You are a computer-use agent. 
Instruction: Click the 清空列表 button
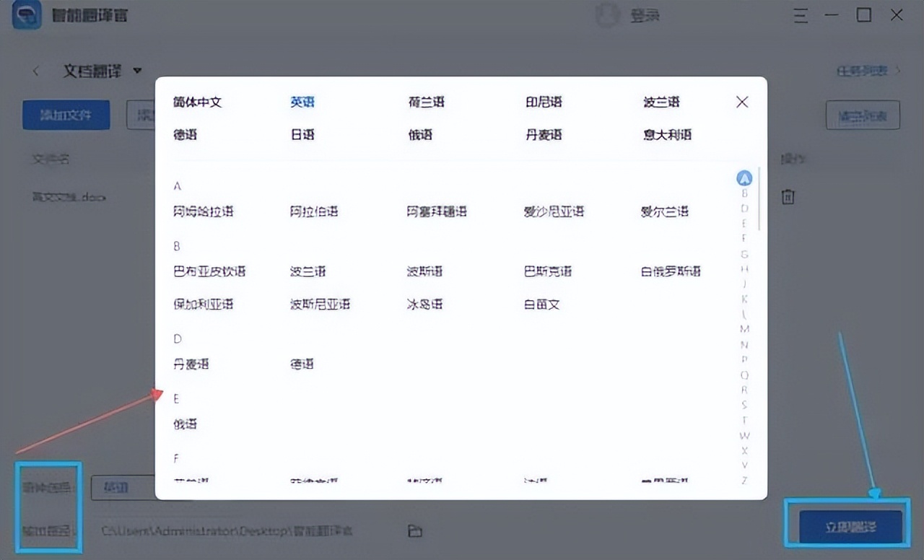[x=863, y=115]
